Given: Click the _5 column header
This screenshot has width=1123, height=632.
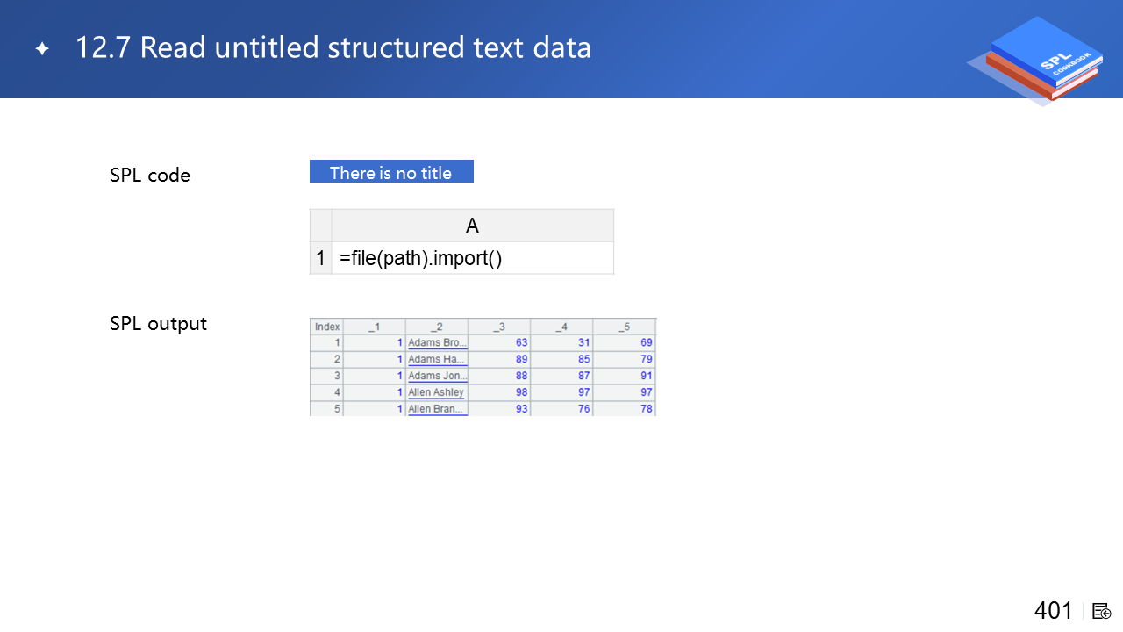Looking at the screenshot, I should [x=624, y=327].
